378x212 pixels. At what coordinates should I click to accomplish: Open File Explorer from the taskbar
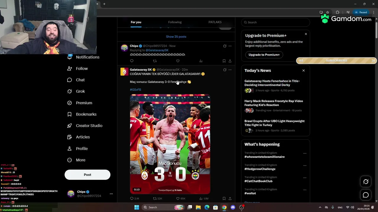pos(198,207)
